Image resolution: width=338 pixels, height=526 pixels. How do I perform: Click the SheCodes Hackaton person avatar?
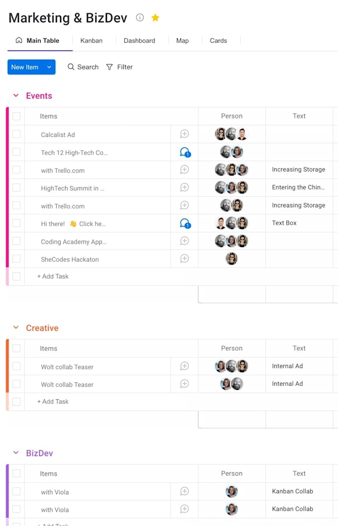[x=231, y=259]
